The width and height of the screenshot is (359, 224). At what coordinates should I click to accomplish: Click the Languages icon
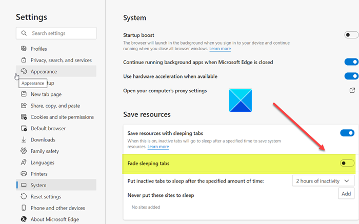24,162
